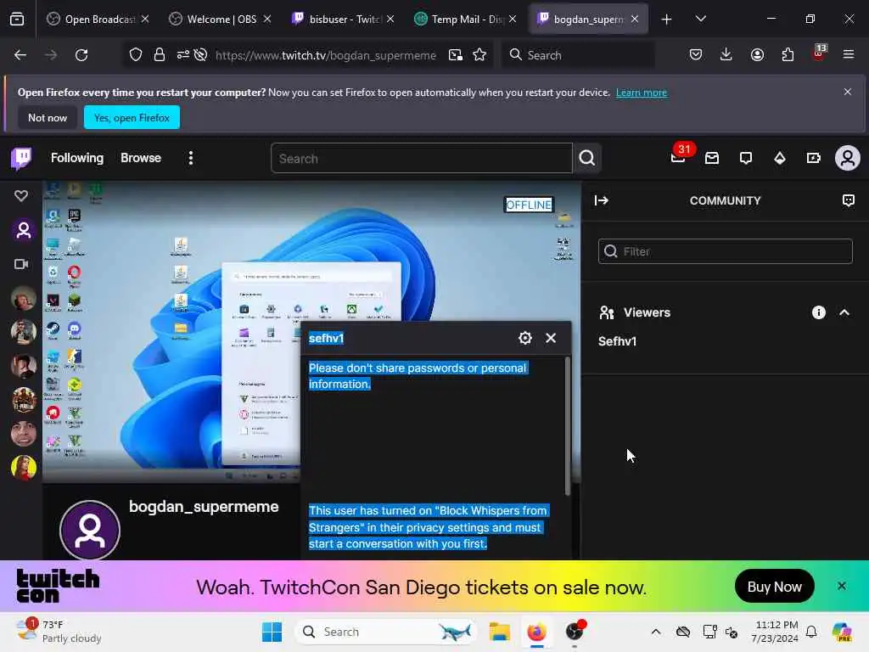Open Firefox account icon
This screenshot has width=869, height=652.
(757, 55)
